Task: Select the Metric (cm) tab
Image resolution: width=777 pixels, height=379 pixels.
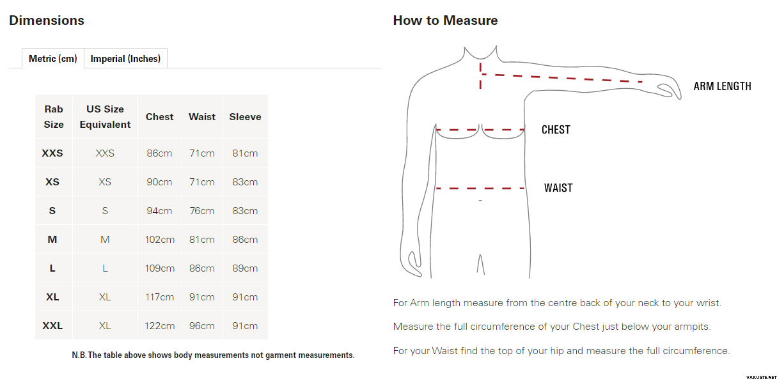Action: point(53,59)
